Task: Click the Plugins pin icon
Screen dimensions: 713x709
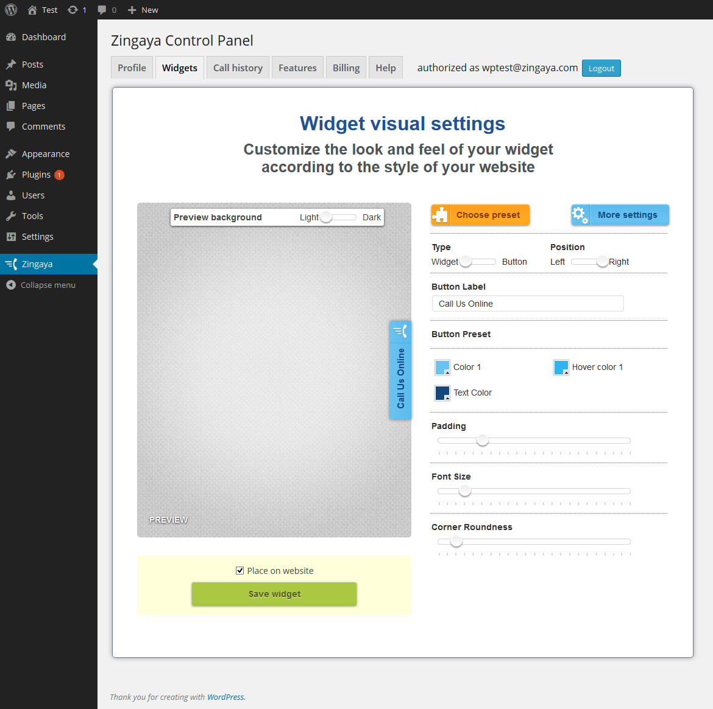Action: [11, 175]
